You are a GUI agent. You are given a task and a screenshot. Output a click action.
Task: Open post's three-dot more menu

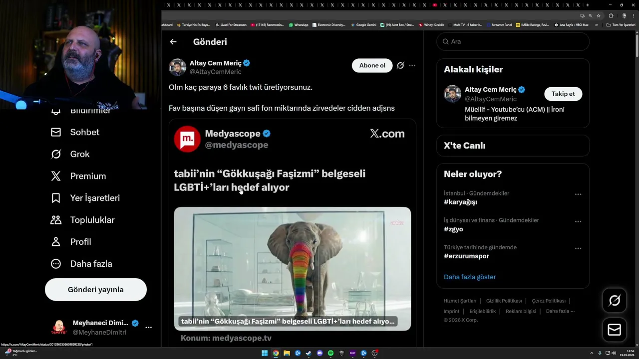(412, 65)
